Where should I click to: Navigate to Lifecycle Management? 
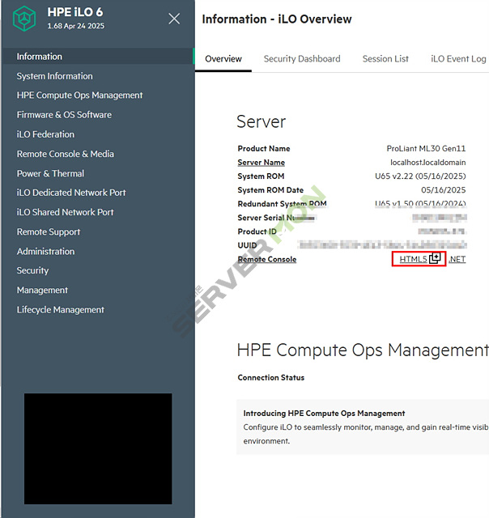pos(61,310)
